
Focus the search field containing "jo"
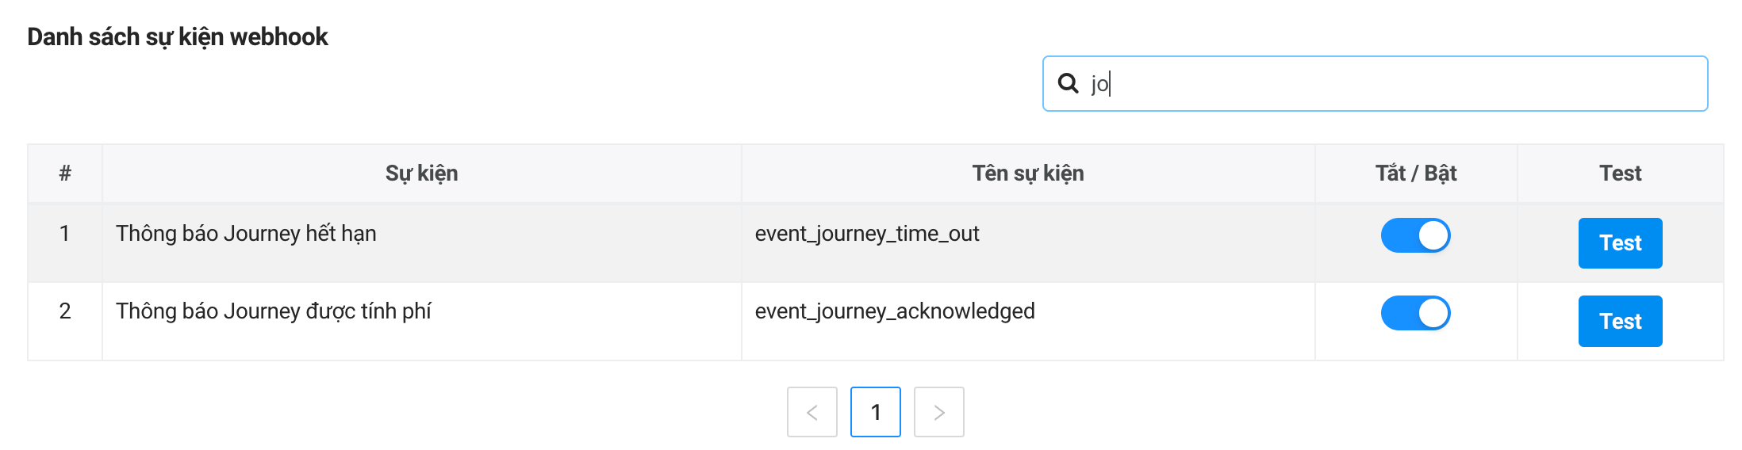(1396, 83)
